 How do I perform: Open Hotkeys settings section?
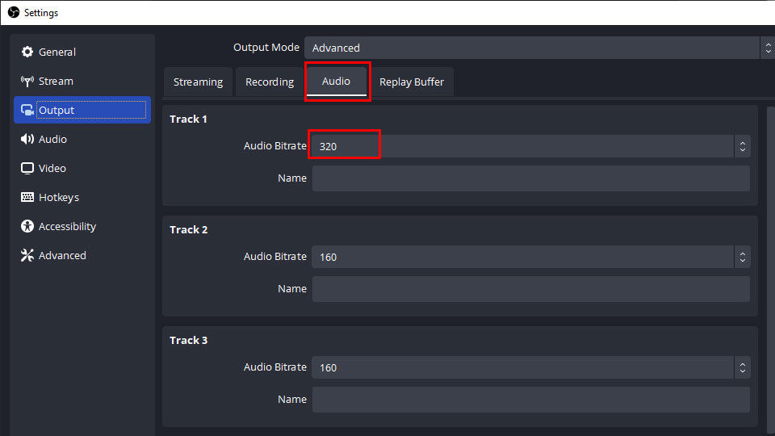[x=82, y=197]
